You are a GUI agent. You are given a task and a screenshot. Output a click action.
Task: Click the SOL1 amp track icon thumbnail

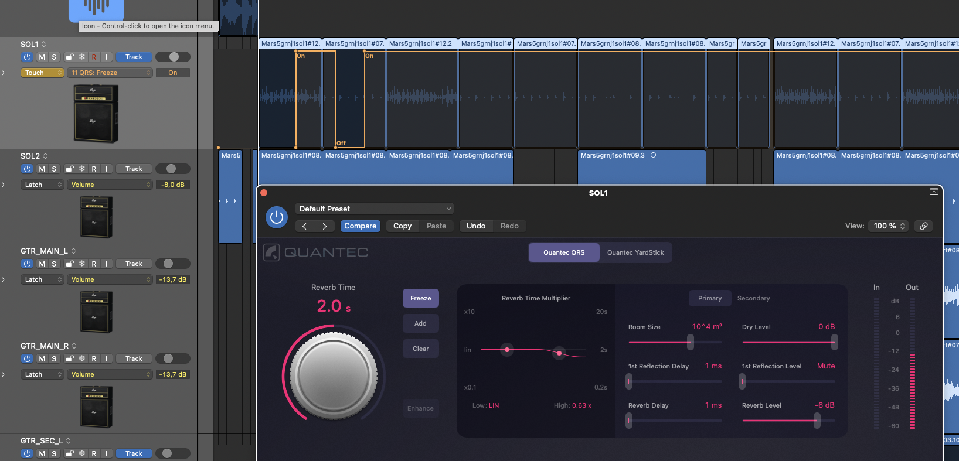96,113
